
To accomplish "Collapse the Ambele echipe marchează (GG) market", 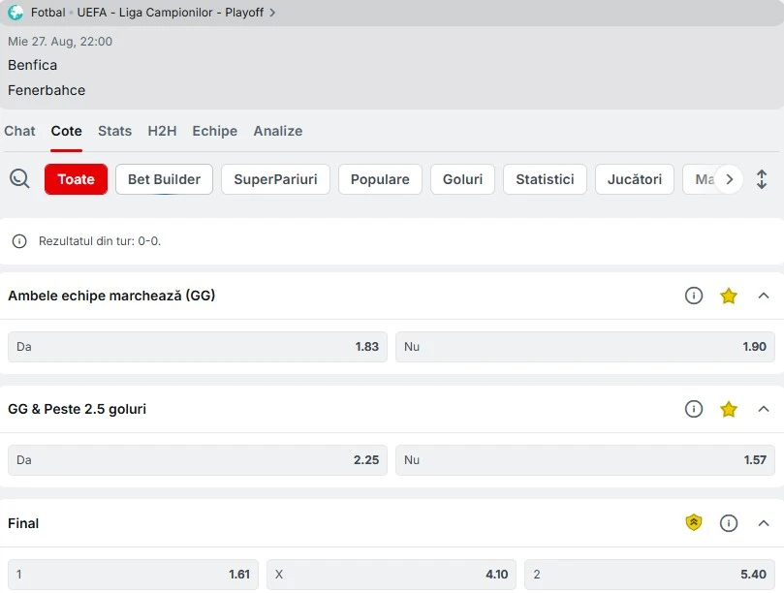I will pyautogui.click(x=764, y=296).
